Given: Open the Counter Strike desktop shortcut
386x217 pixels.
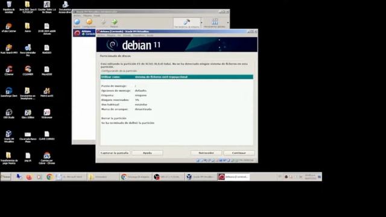Looking at the screenshot, I should [x=47, y=7].
